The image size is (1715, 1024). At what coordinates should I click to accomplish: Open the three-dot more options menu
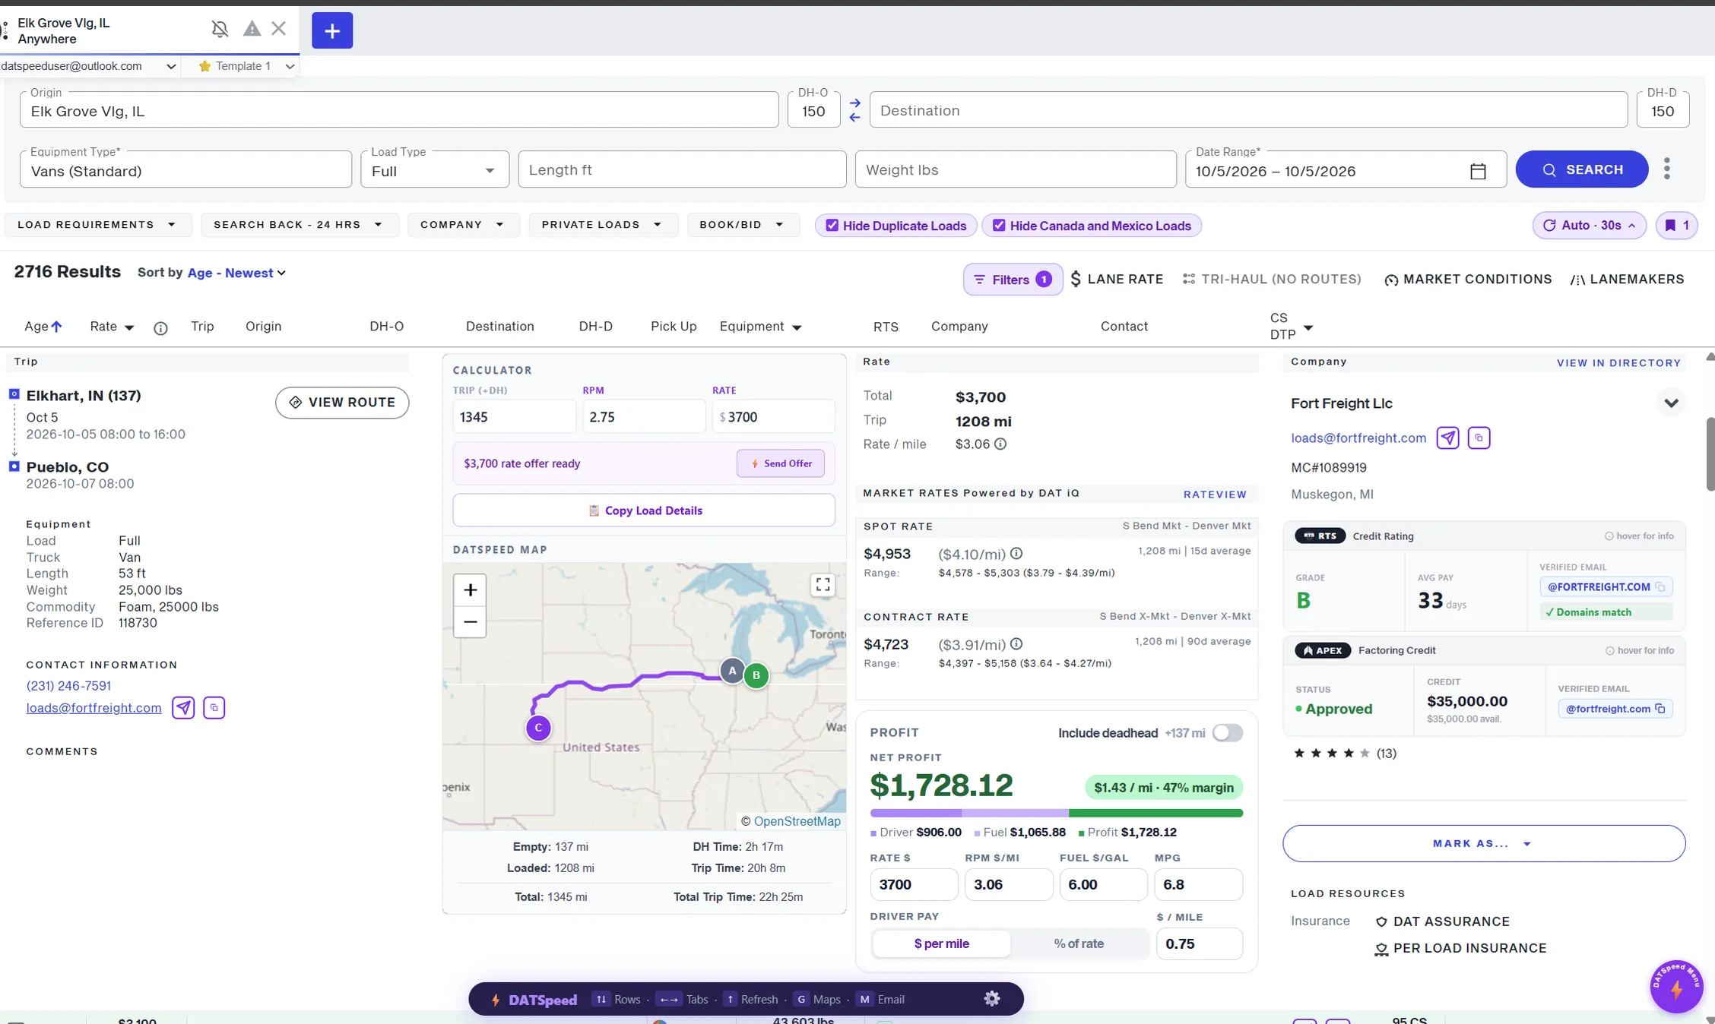pyautogui.click(x=1666, y=169)
